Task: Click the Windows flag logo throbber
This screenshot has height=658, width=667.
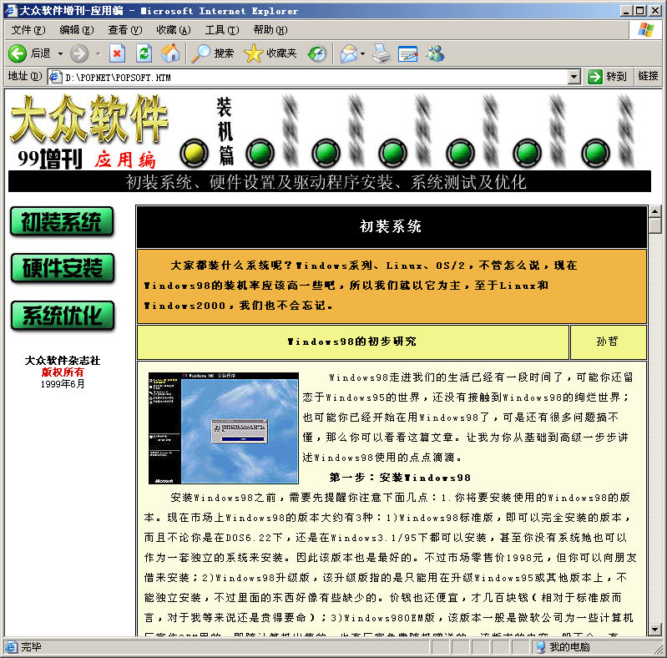Action: click(x=646, y=30)
